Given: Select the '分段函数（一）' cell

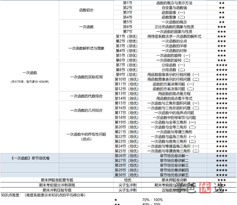Looking at the screenshot, I should click(x=174, y=65).
